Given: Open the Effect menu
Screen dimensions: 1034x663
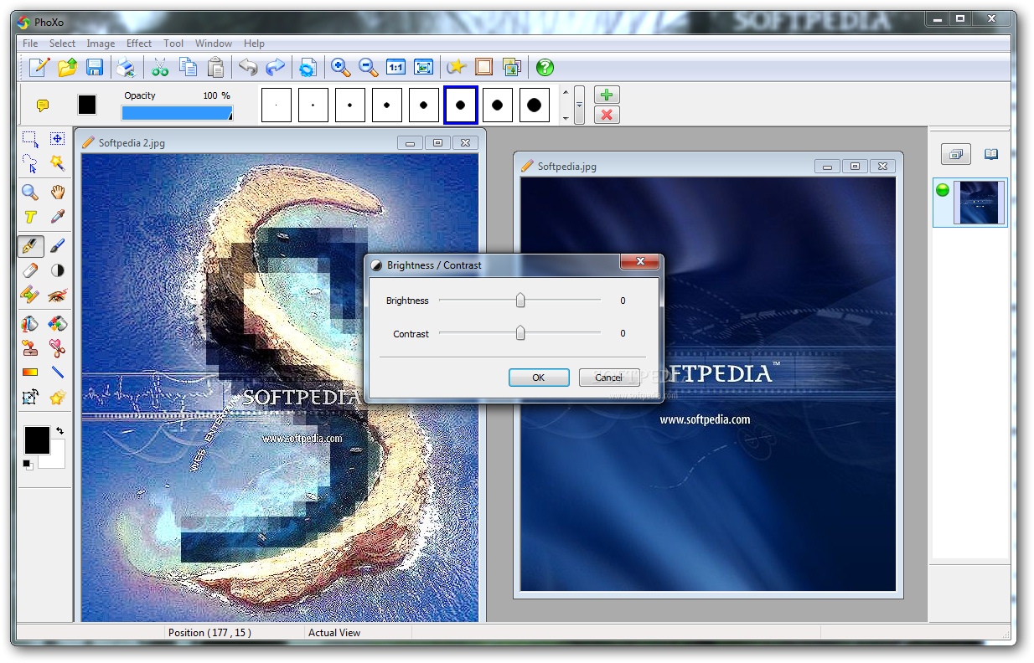Looking at the screenshot, I should (x=139, y=44).
